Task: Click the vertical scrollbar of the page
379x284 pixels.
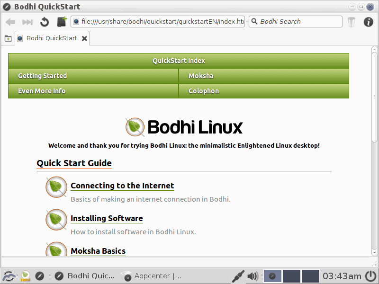Action: 374,97
